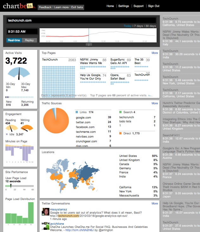Enable Real-time mode
This screenshot has height=232, width=200.
tap(14, 40)
